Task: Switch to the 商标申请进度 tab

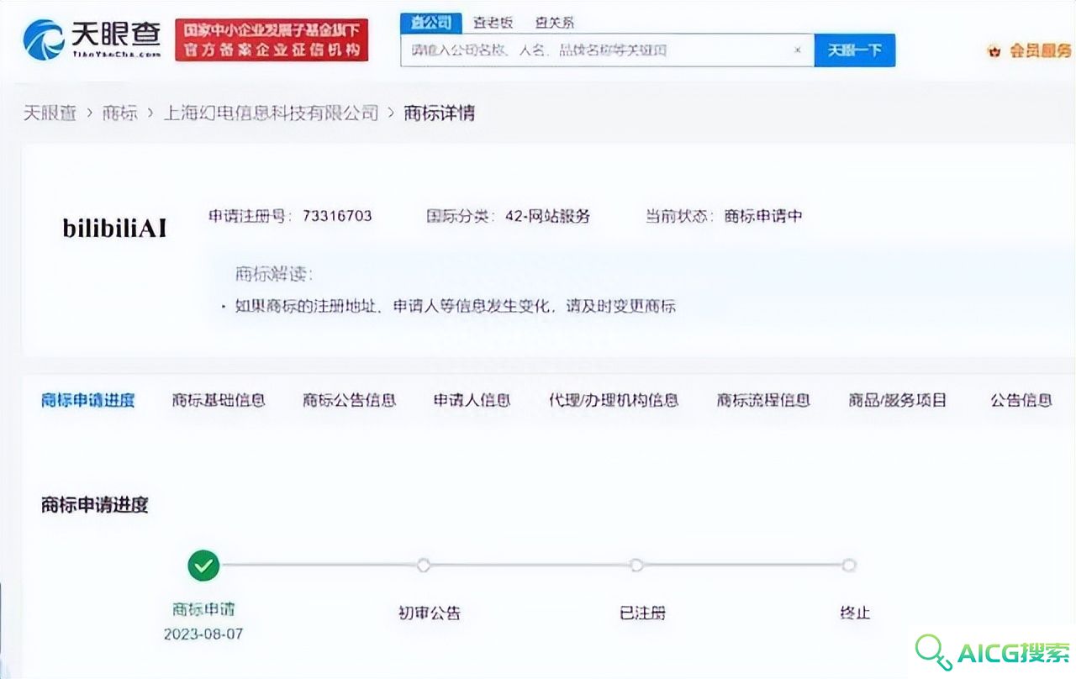Action: 87,400
